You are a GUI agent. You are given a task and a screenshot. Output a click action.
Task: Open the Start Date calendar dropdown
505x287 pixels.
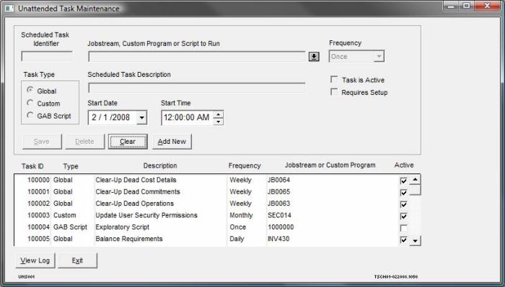click(141, 117)
